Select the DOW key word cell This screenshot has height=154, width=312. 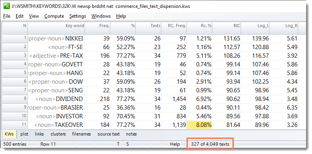(x=56, y=82)
